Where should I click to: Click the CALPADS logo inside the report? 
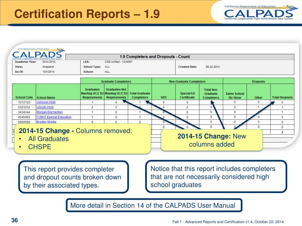pyautogui.click(x=39, y=54)
